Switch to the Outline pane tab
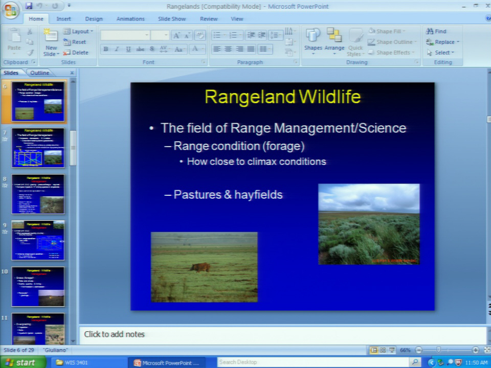Screen dimensions: 491x368 point(39,73)
